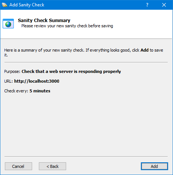The height and width of the screenshot is (175, 173).
Task: Click the '5 minutes' interval value
Action: click(x=40, y=91)
